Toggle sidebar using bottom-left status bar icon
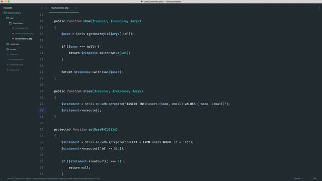 [1, 178]
